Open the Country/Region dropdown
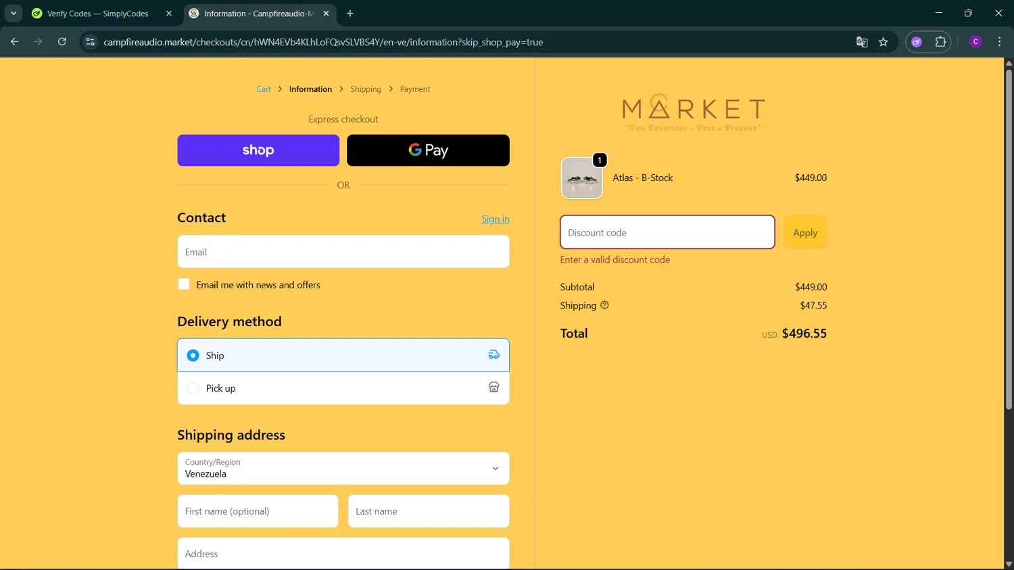 343,468
